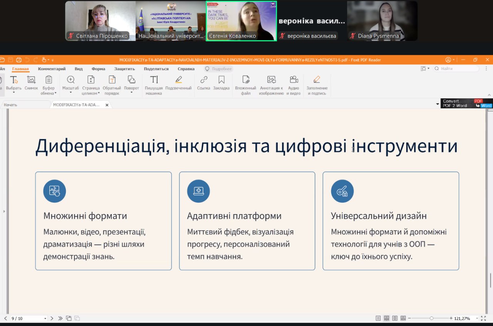Select the Пишущая машинка typewriter tool
Image resolution: width=493 pixels, height=326 pixels.
point(154,80)
